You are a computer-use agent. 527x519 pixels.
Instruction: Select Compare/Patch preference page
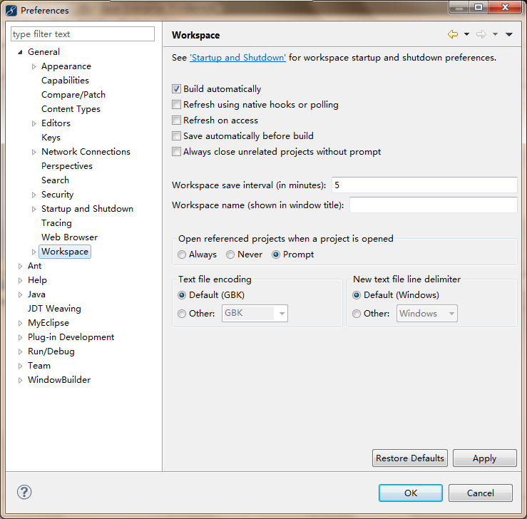73,95
